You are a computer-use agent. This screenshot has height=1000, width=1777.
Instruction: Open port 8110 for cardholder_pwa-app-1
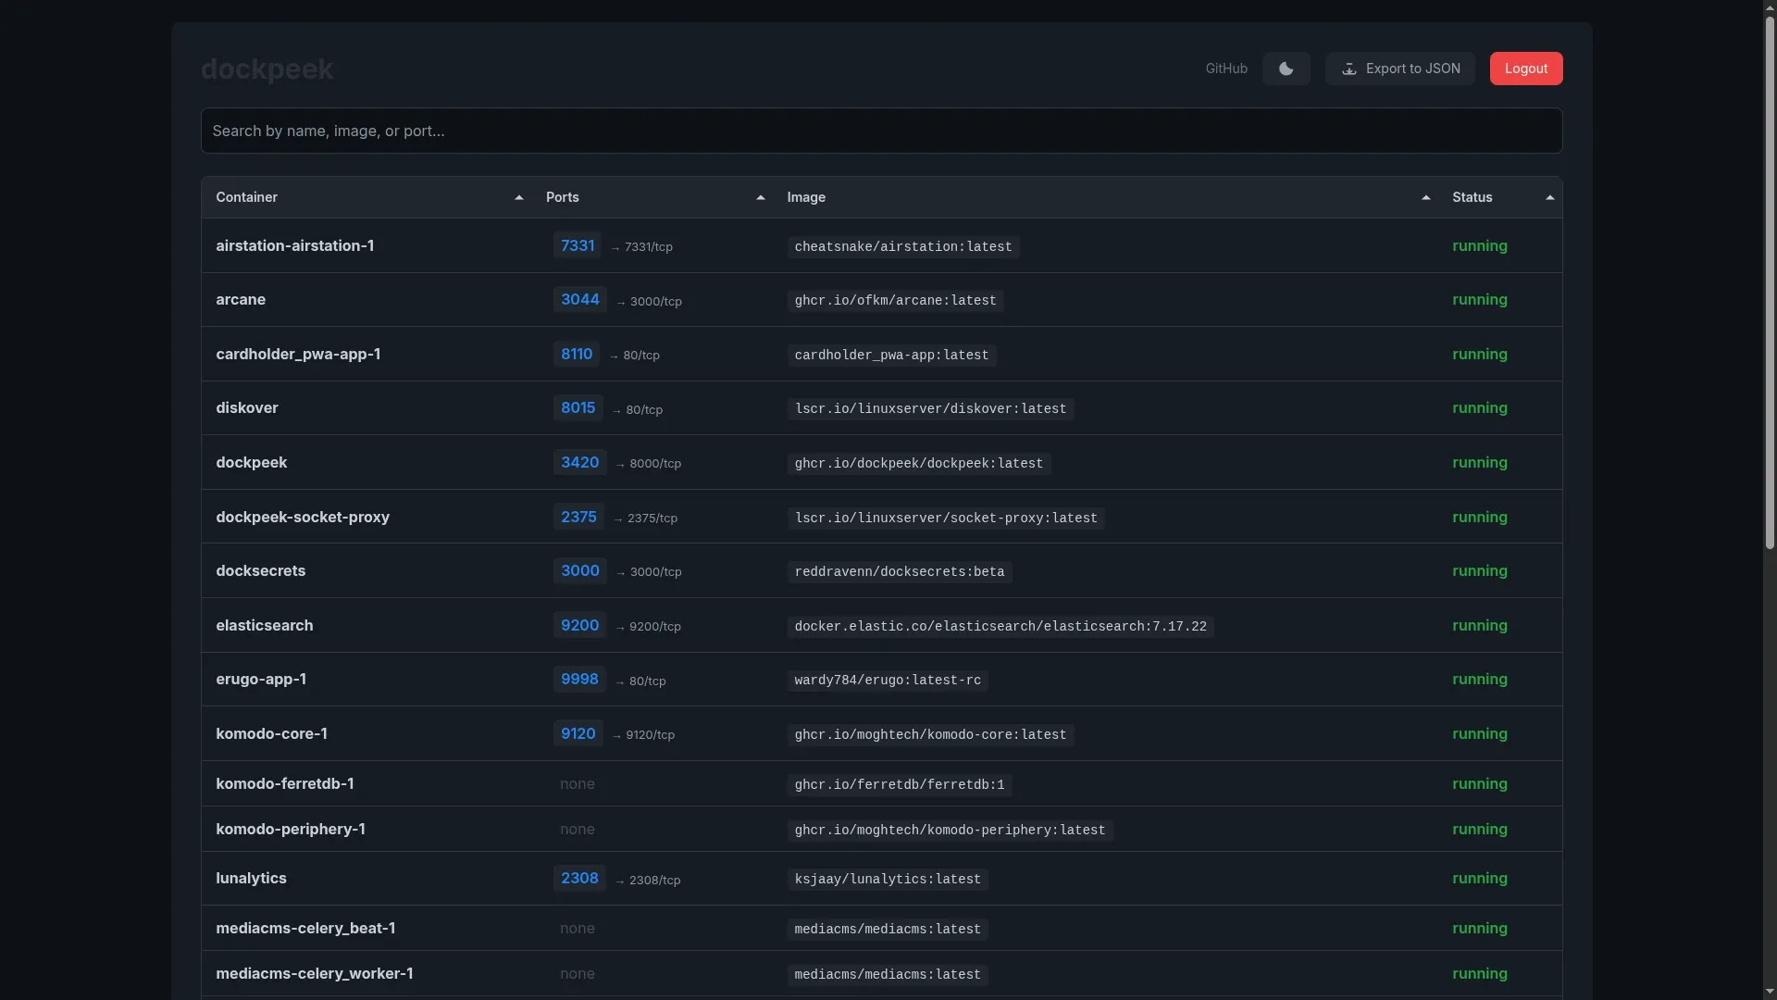577,354
